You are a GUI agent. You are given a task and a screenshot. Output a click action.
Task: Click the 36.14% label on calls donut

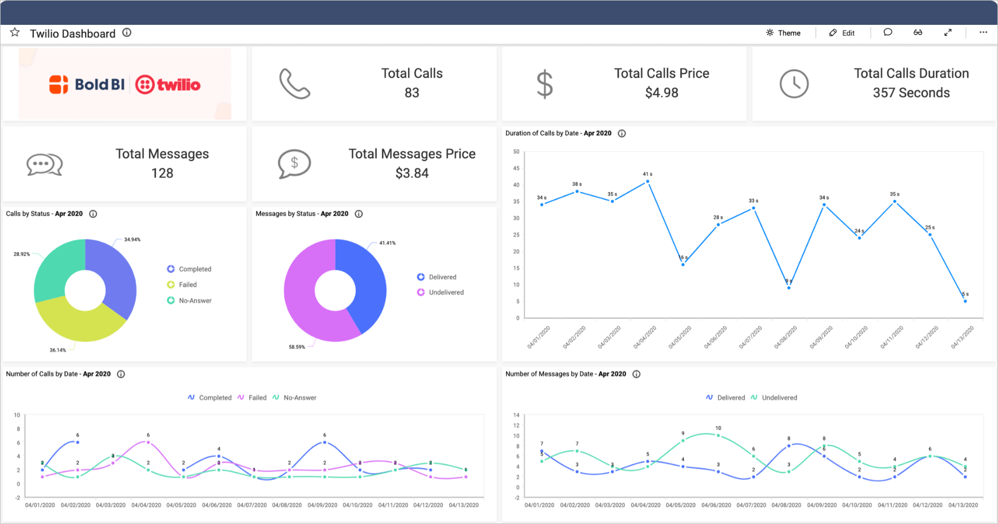[58, 350]
